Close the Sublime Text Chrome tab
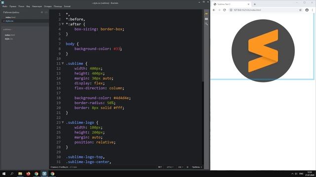This screenshot has height=177, width=316. [248, 4]
